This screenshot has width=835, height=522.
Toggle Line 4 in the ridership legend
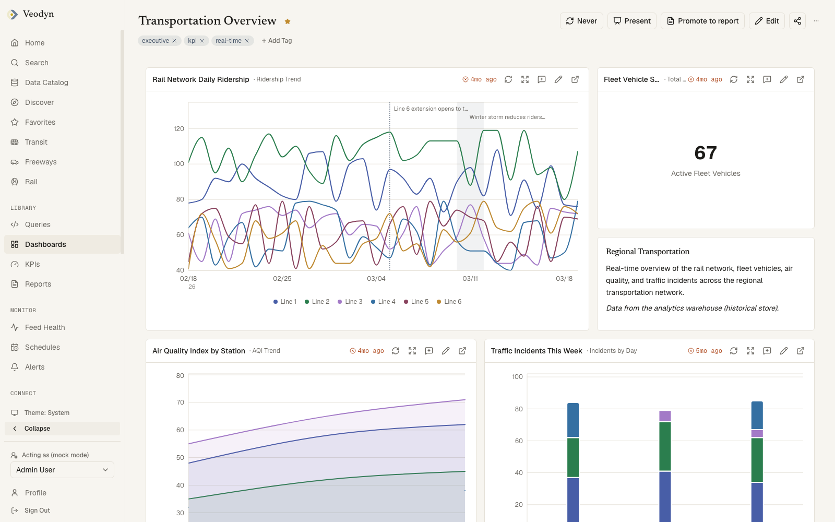[383, 302]
